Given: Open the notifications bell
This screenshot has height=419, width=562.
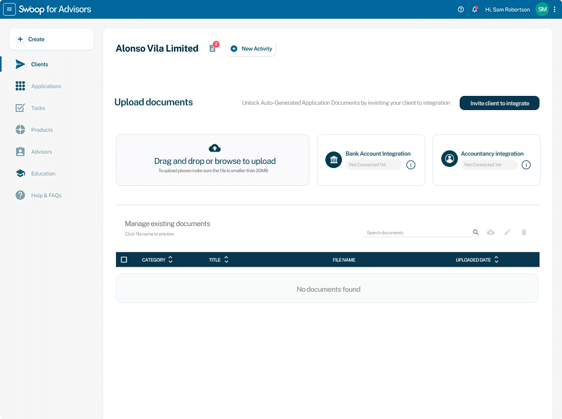Looking at the screenshot, I should click(x=474, y=9).
